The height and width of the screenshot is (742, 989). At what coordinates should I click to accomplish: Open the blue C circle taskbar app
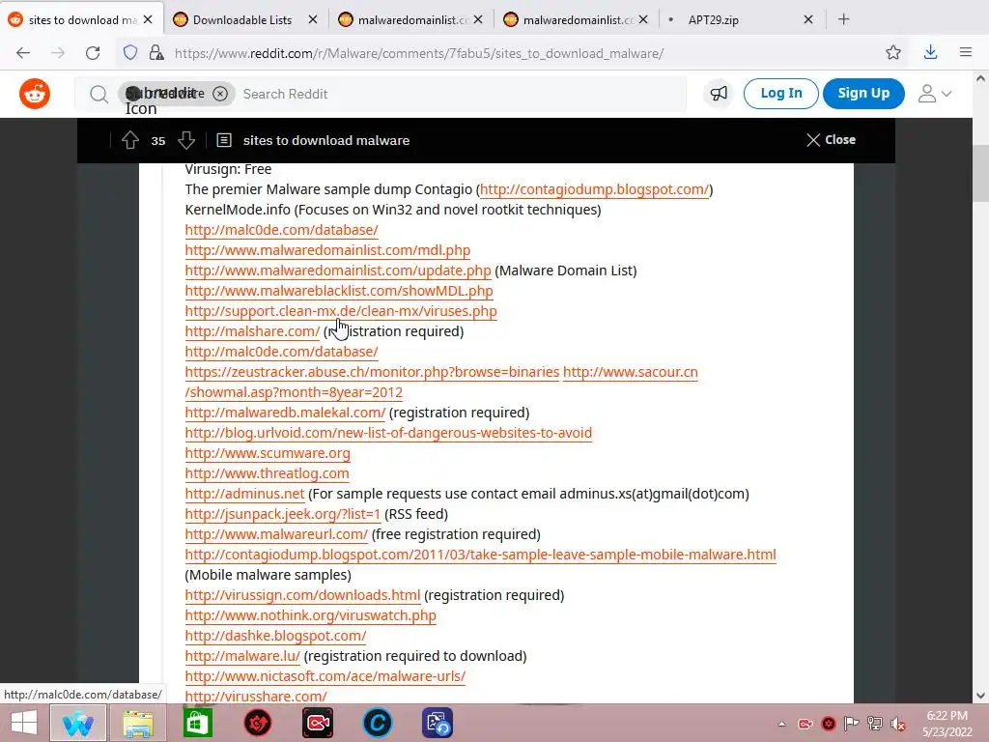pyautogui.click(x=378, y=723)
